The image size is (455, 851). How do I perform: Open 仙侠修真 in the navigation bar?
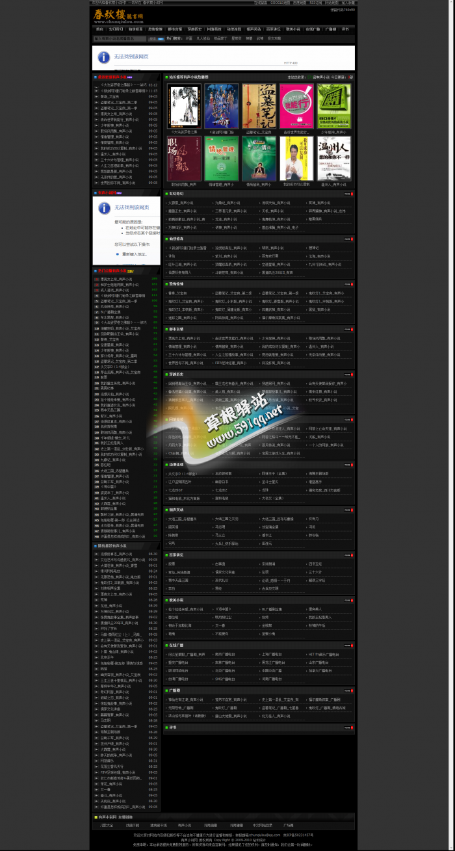(135, 29)
